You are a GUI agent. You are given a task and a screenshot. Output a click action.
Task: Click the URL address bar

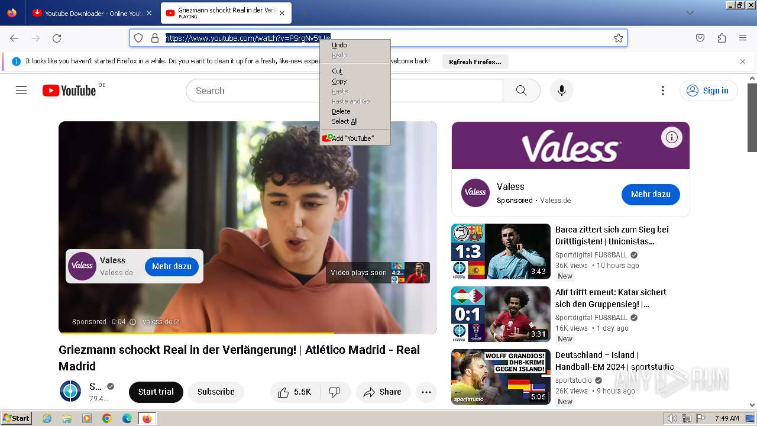point(378,38)
